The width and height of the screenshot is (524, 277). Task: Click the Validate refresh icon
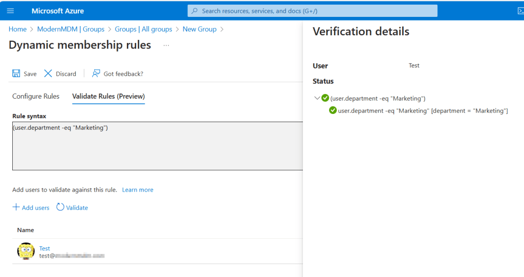pos(60,207)
